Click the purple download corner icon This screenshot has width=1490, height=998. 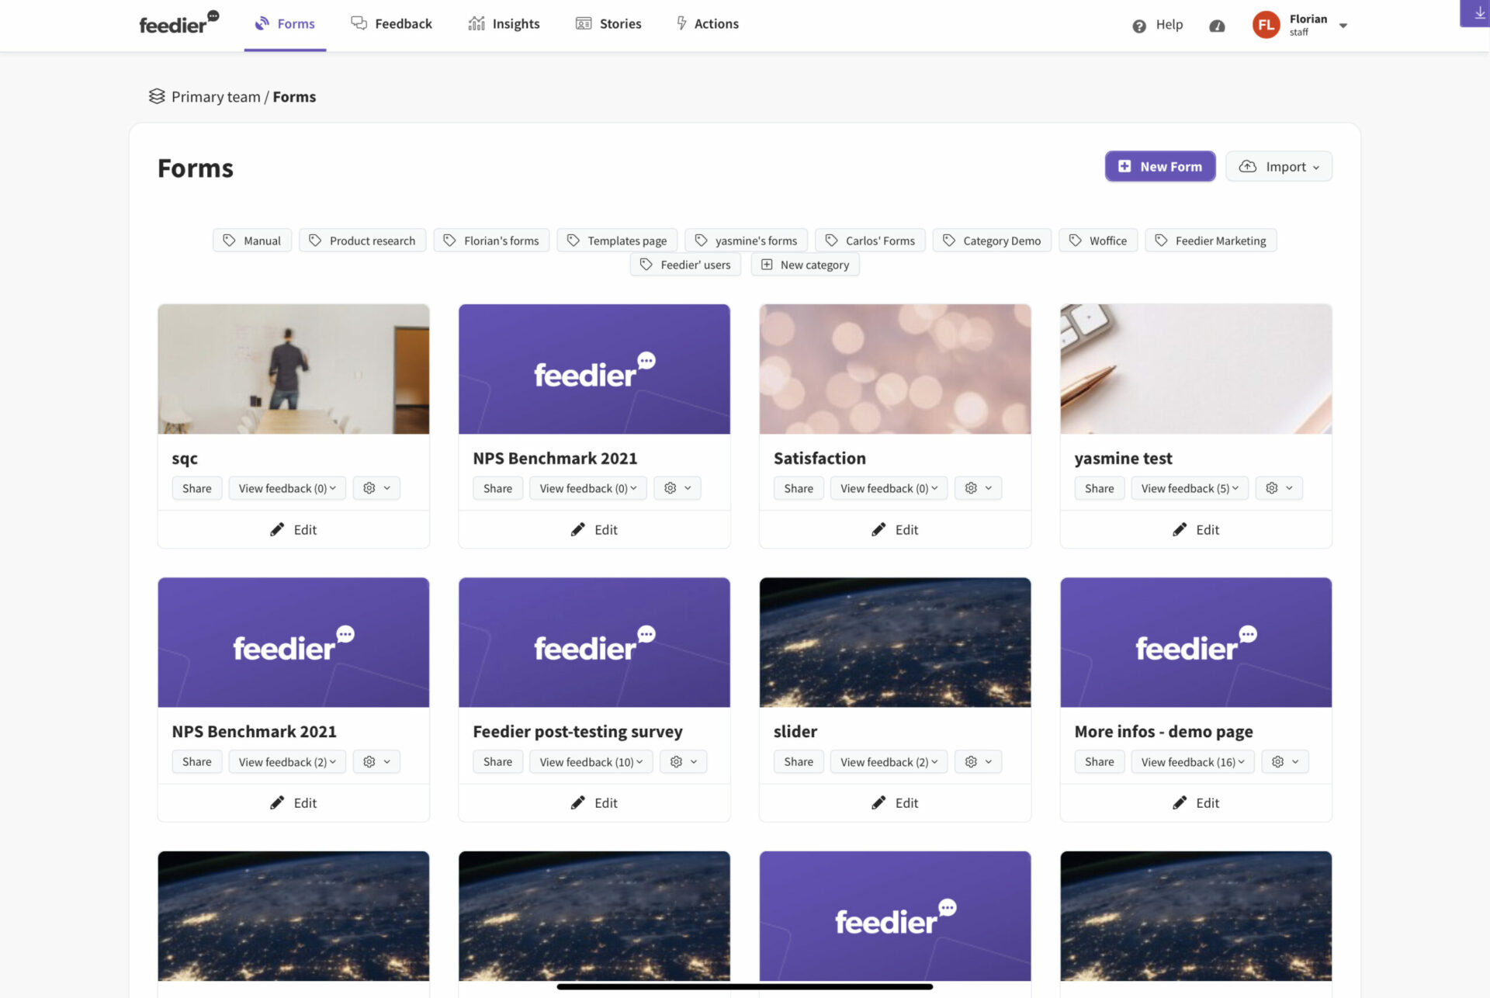[1477, 12]
